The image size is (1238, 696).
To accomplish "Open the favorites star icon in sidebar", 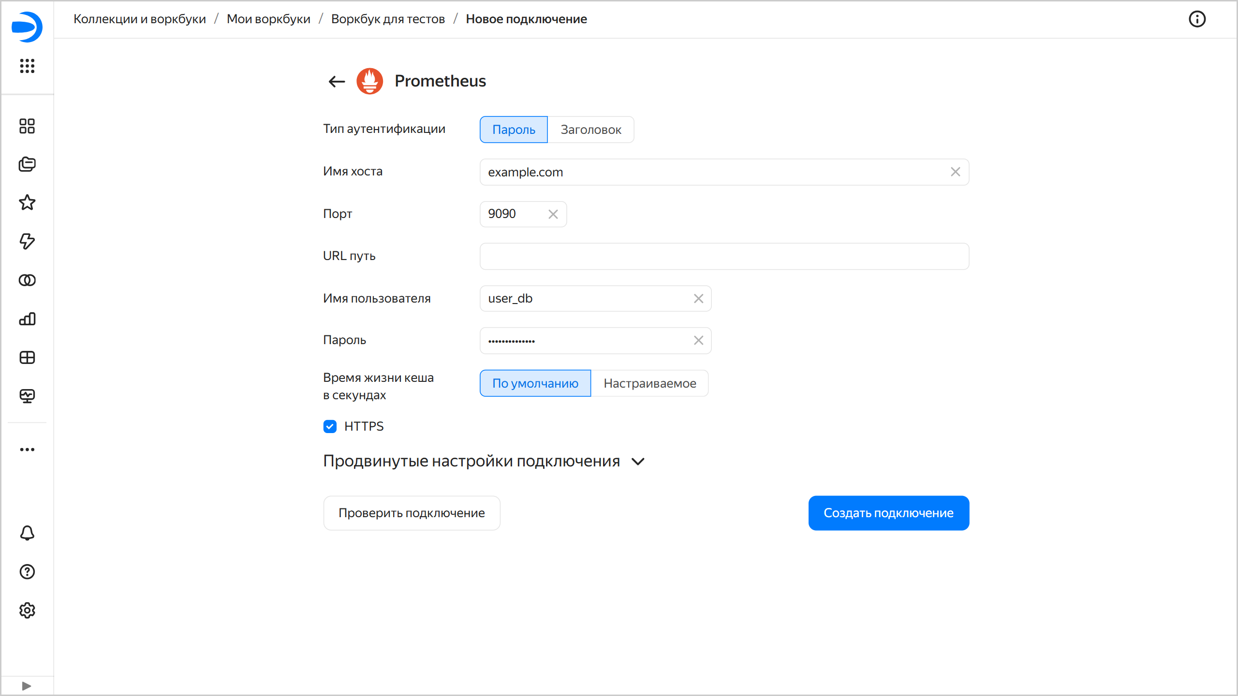I will point(27,203).
